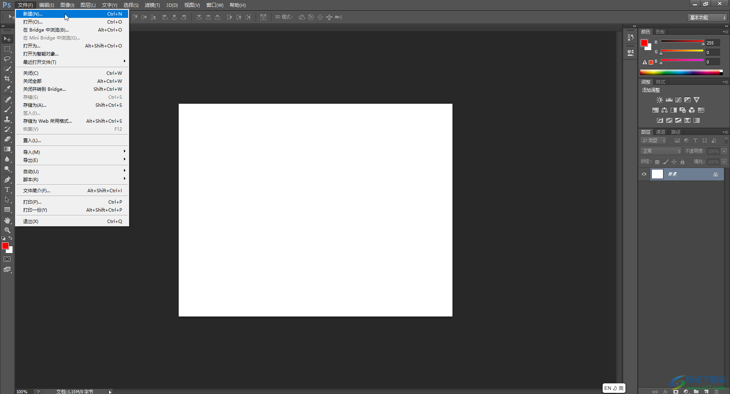Image resolution: width=730 pixels, height=394 pixels.
Task: Select the Lasso tool
Action: [7, 59]
